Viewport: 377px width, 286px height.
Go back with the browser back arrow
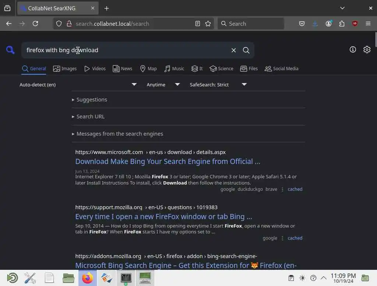pyautogui.click(x=9, y=24)
